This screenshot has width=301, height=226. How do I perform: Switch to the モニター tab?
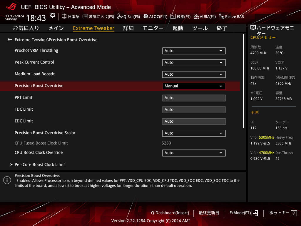[x=153, y=28]
